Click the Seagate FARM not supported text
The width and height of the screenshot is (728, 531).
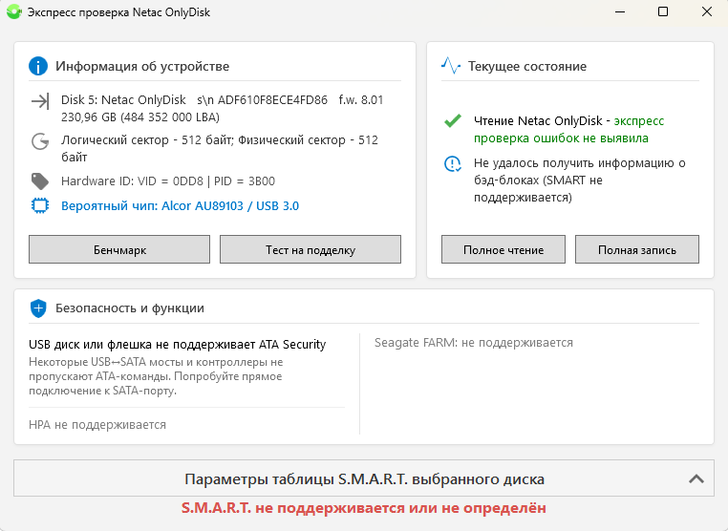pyautogui.click(x=473, y=342)
